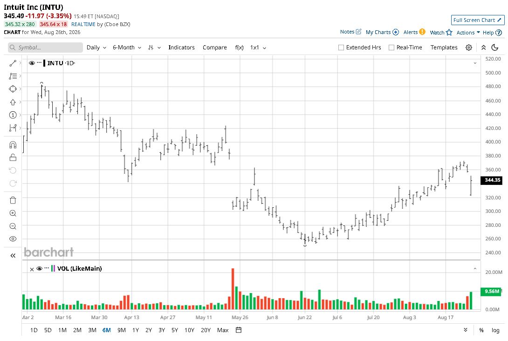Collapse the main price pane chevron
The image size is (508, 341).
[x=475, y=63]
